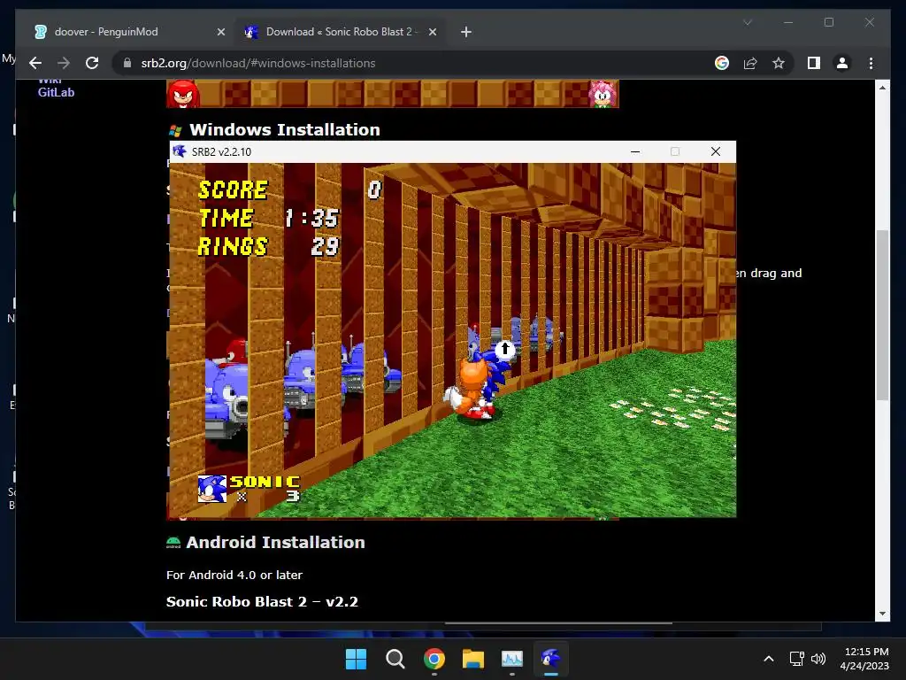Reload the srb2.org page
906x680 pixels.
(92, 63)
